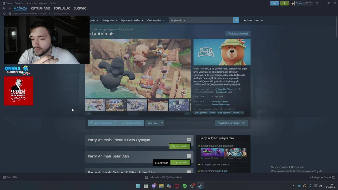Viewport: 338px width, 190px height.
Task: Open the Source Technology publisher link
Action: tap(220, 104)
